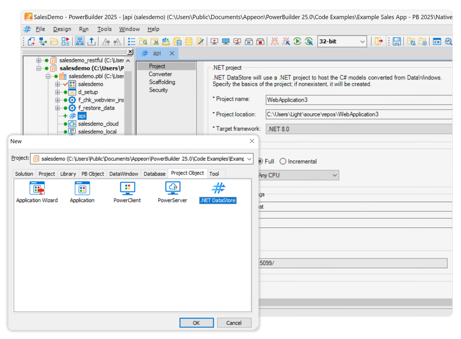Click the Project location input field
The height and width of the screenshot is (339, 461).
click(x=359, y=114)
